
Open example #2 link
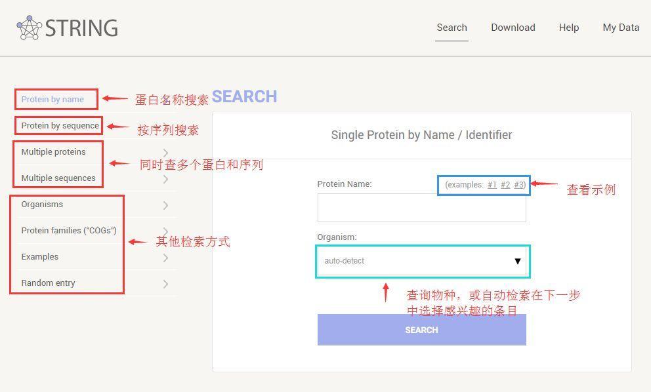coord(505,185)
